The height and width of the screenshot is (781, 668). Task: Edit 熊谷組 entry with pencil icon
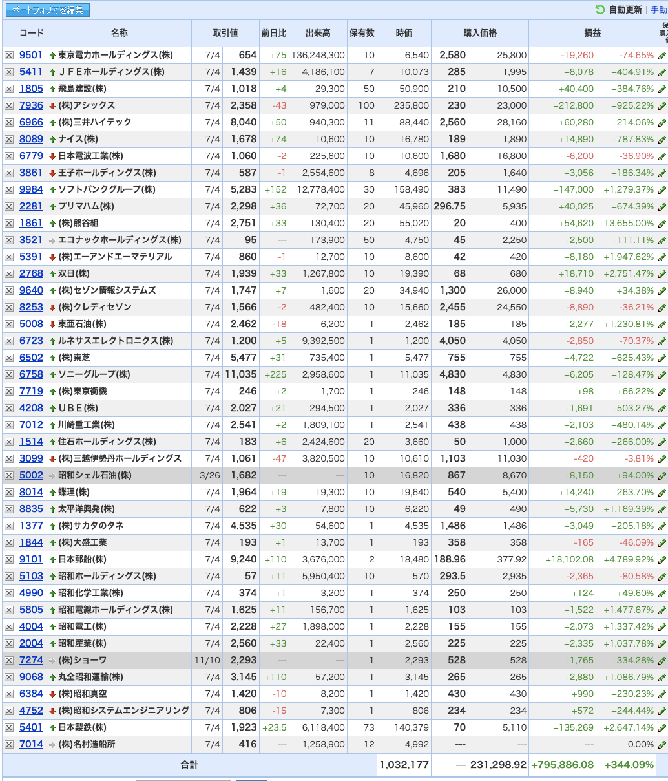[x=662, y=223]
